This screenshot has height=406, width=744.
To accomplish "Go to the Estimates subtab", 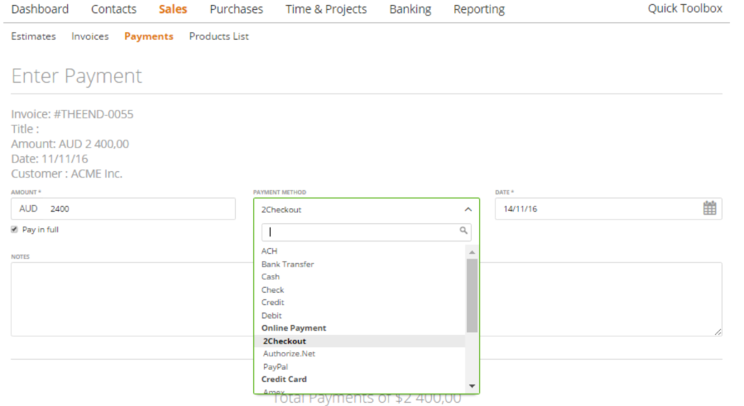I will (x=33, y=36).
